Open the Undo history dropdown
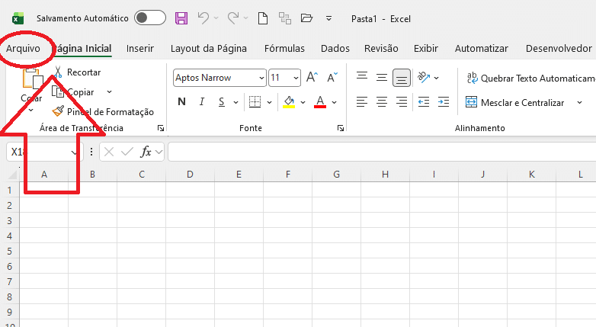This screenshot has height=327, width=596. point(216,18)
